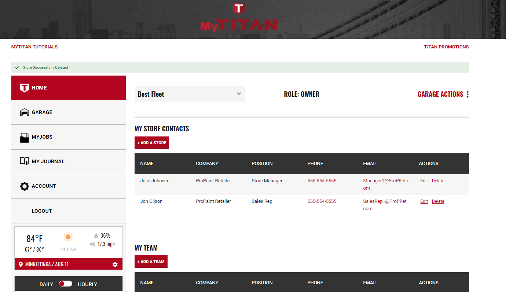This screenshot has height=292, width=506.
Task: Click the Titan shield icon beside Home
Action: (24, 88)
